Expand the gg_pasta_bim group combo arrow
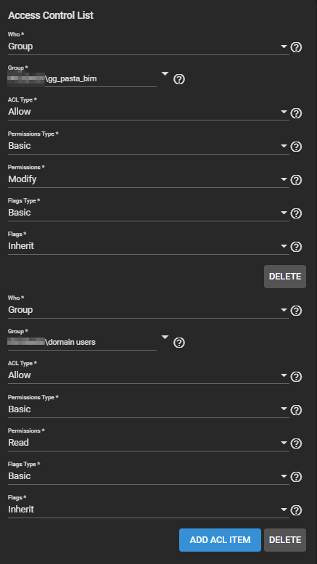 165,74
